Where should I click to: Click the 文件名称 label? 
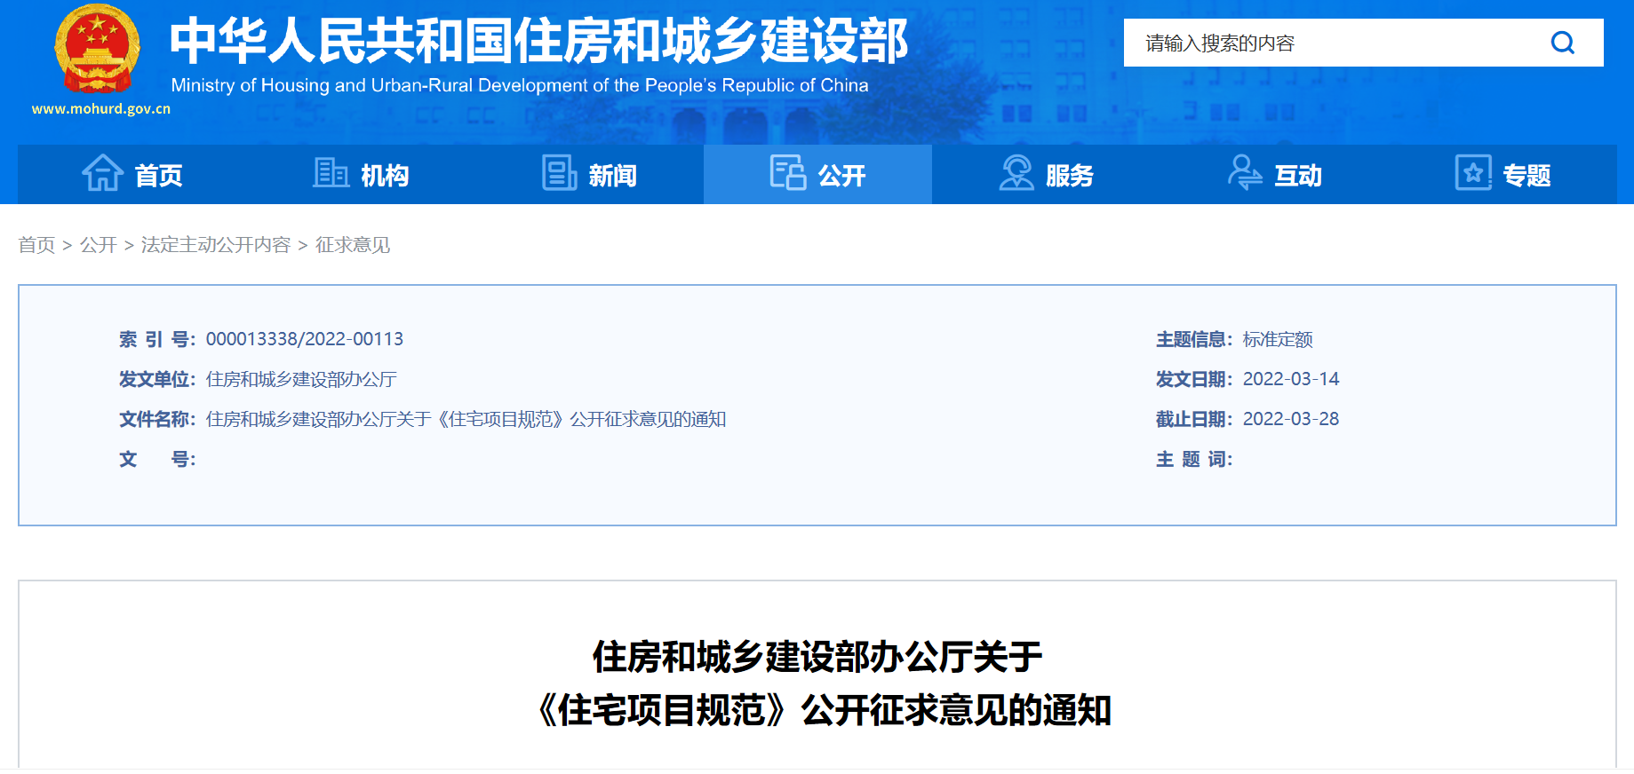click(x=157, y=419)
